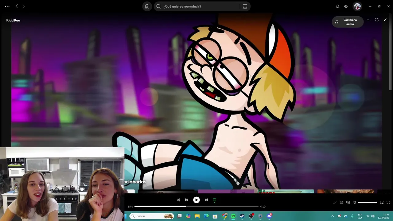The width and height of the screenshot is (393, 221).
Task: Adjust the Spotify volume slider
Action: pos(367,202)
